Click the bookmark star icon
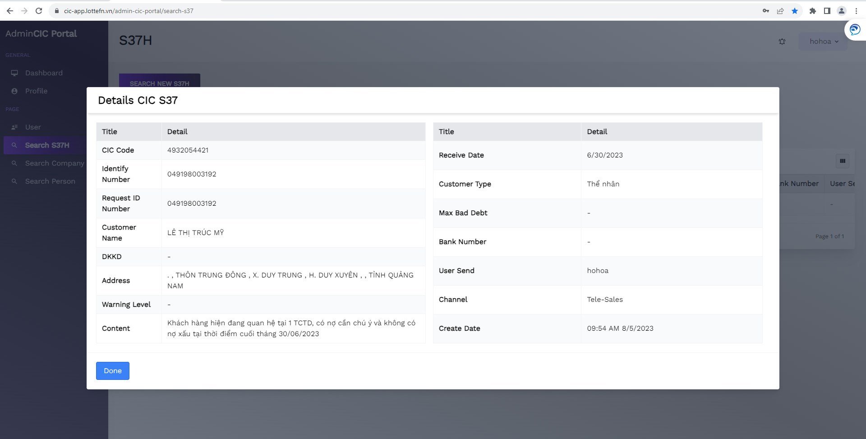This screenshot has height=439, width=866. [795, 11]
